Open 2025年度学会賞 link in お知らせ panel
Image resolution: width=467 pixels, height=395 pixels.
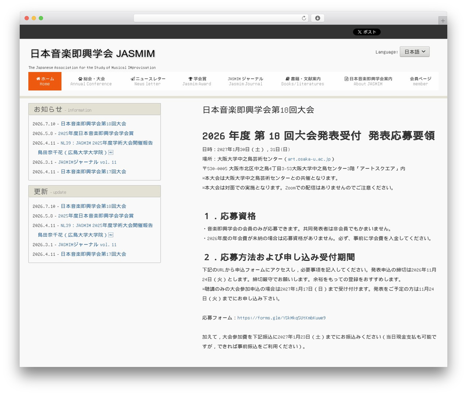pos(96,133)
